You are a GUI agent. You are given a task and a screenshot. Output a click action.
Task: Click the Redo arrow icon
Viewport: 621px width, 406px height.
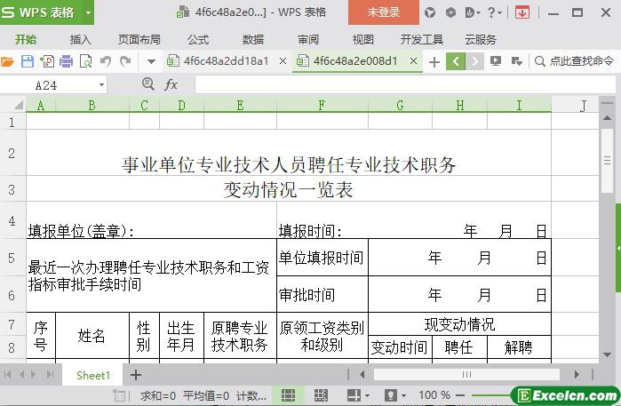[x=125, y=61]
